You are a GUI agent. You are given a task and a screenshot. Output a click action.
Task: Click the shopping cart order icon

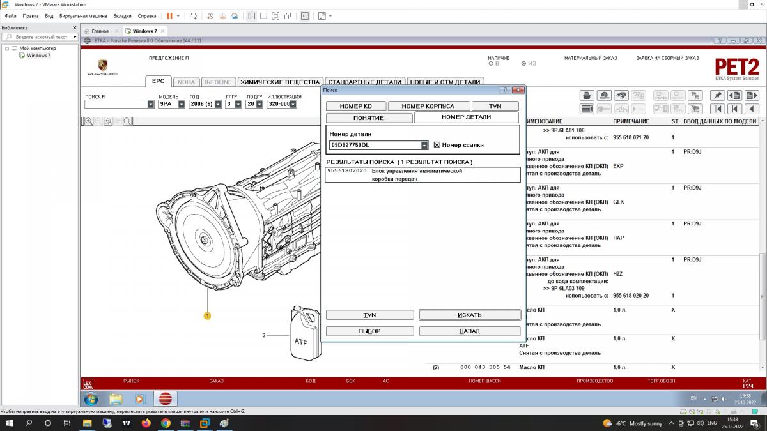(695, 109)
